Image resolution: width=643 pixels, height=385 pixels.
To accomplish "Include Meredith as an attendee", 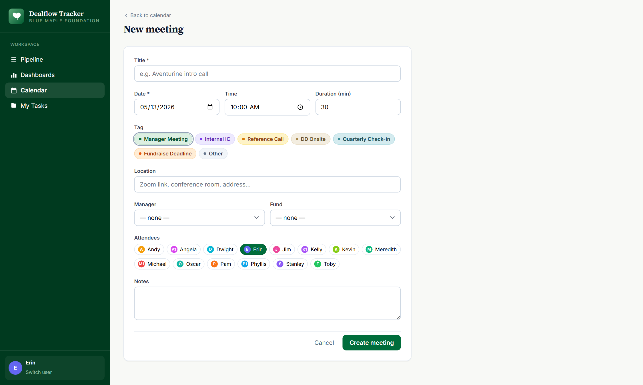I will (x=381, y=249).
